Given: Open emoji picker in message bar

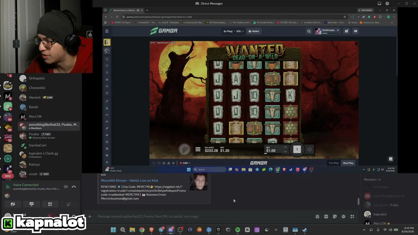Looking at the screenshot, I should (344, 216).
